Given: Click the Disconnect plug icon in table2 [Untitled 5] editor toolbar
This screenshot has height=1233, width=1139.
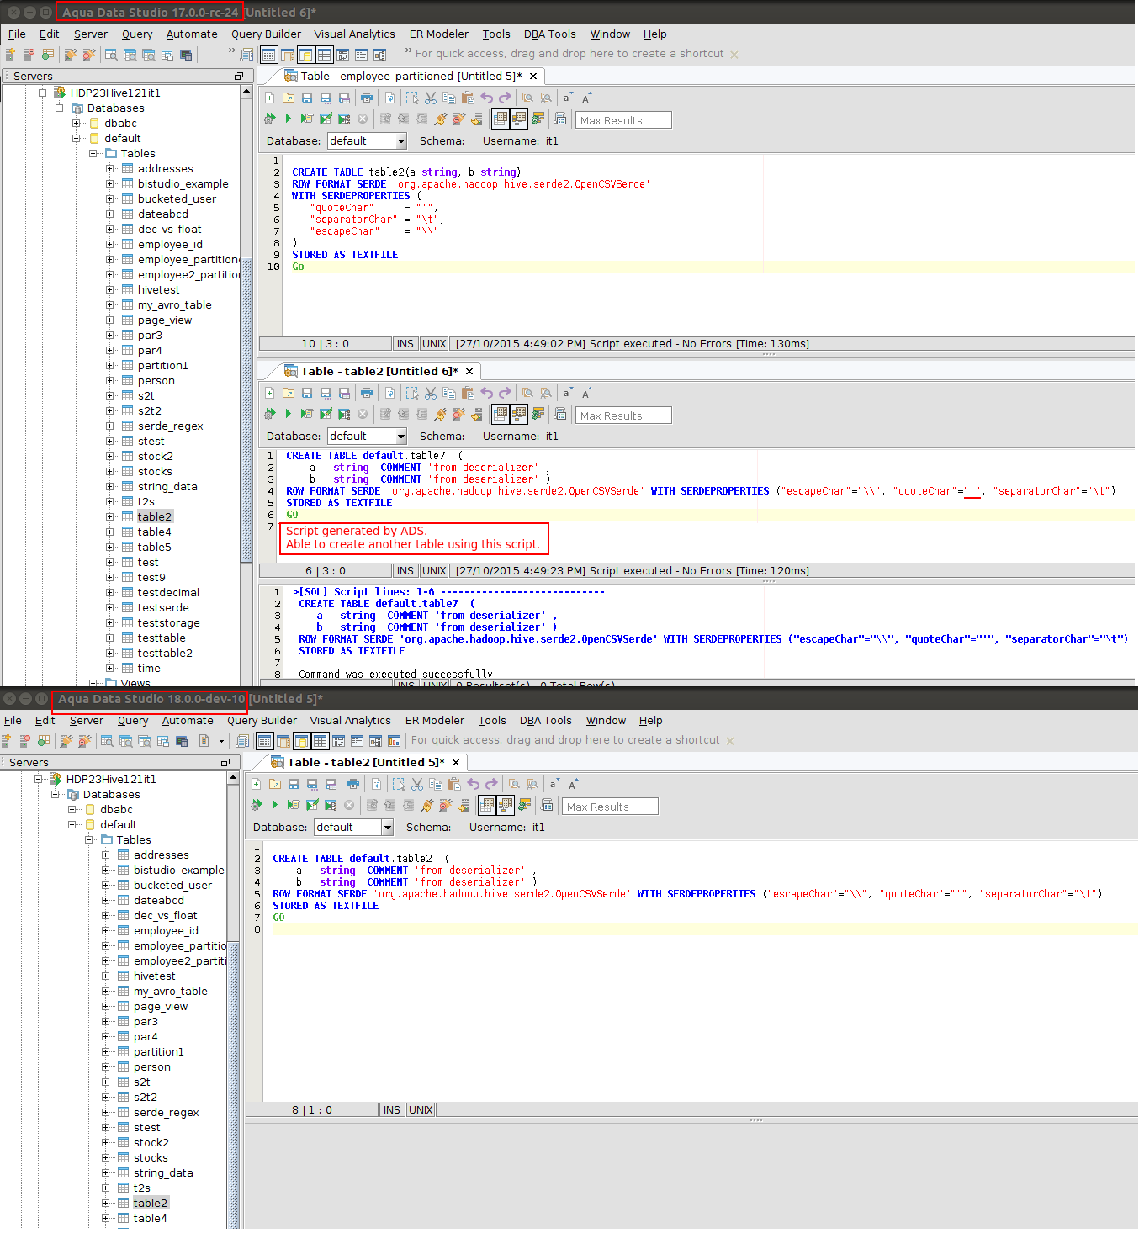Looking at the screenshot, I should point(445,805).
